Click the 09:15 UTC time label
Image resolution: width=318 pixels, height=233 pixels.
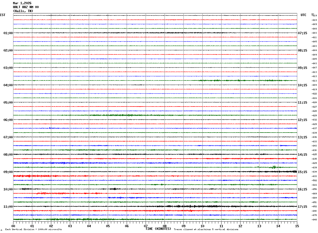coord(302,68)
